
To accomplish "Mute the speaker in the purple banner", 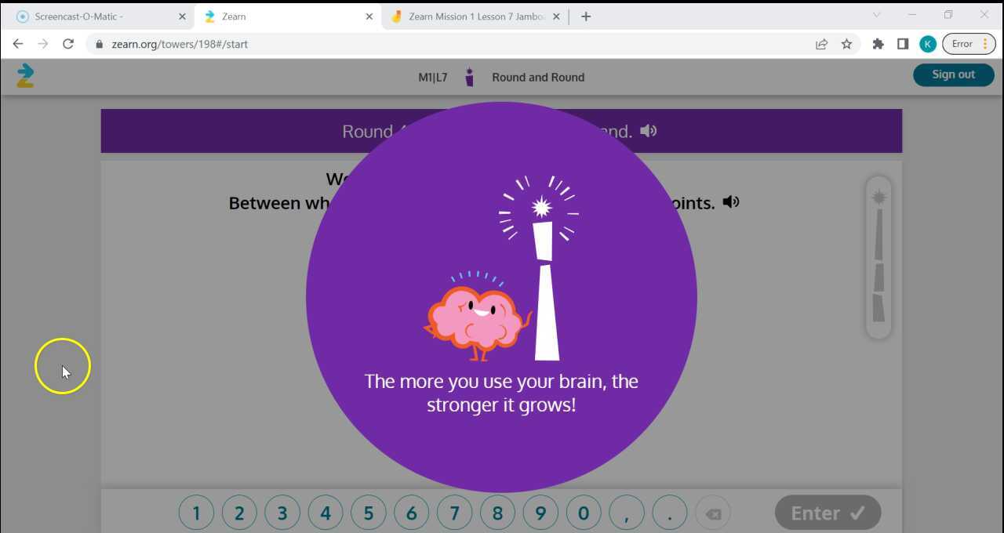I will pos(649,131).
